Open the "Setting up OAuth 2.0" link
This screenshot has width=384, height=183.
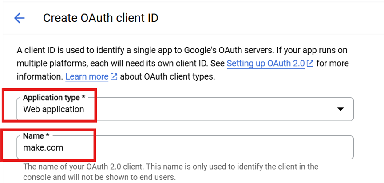click(265, 64)
